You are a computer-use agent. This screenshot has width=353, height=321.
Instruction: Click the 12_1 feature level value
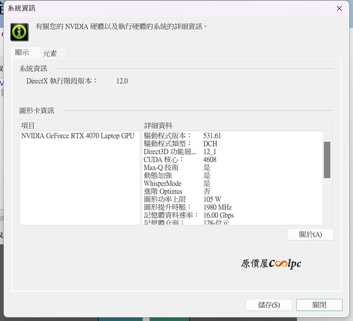[x=210, y=152]
